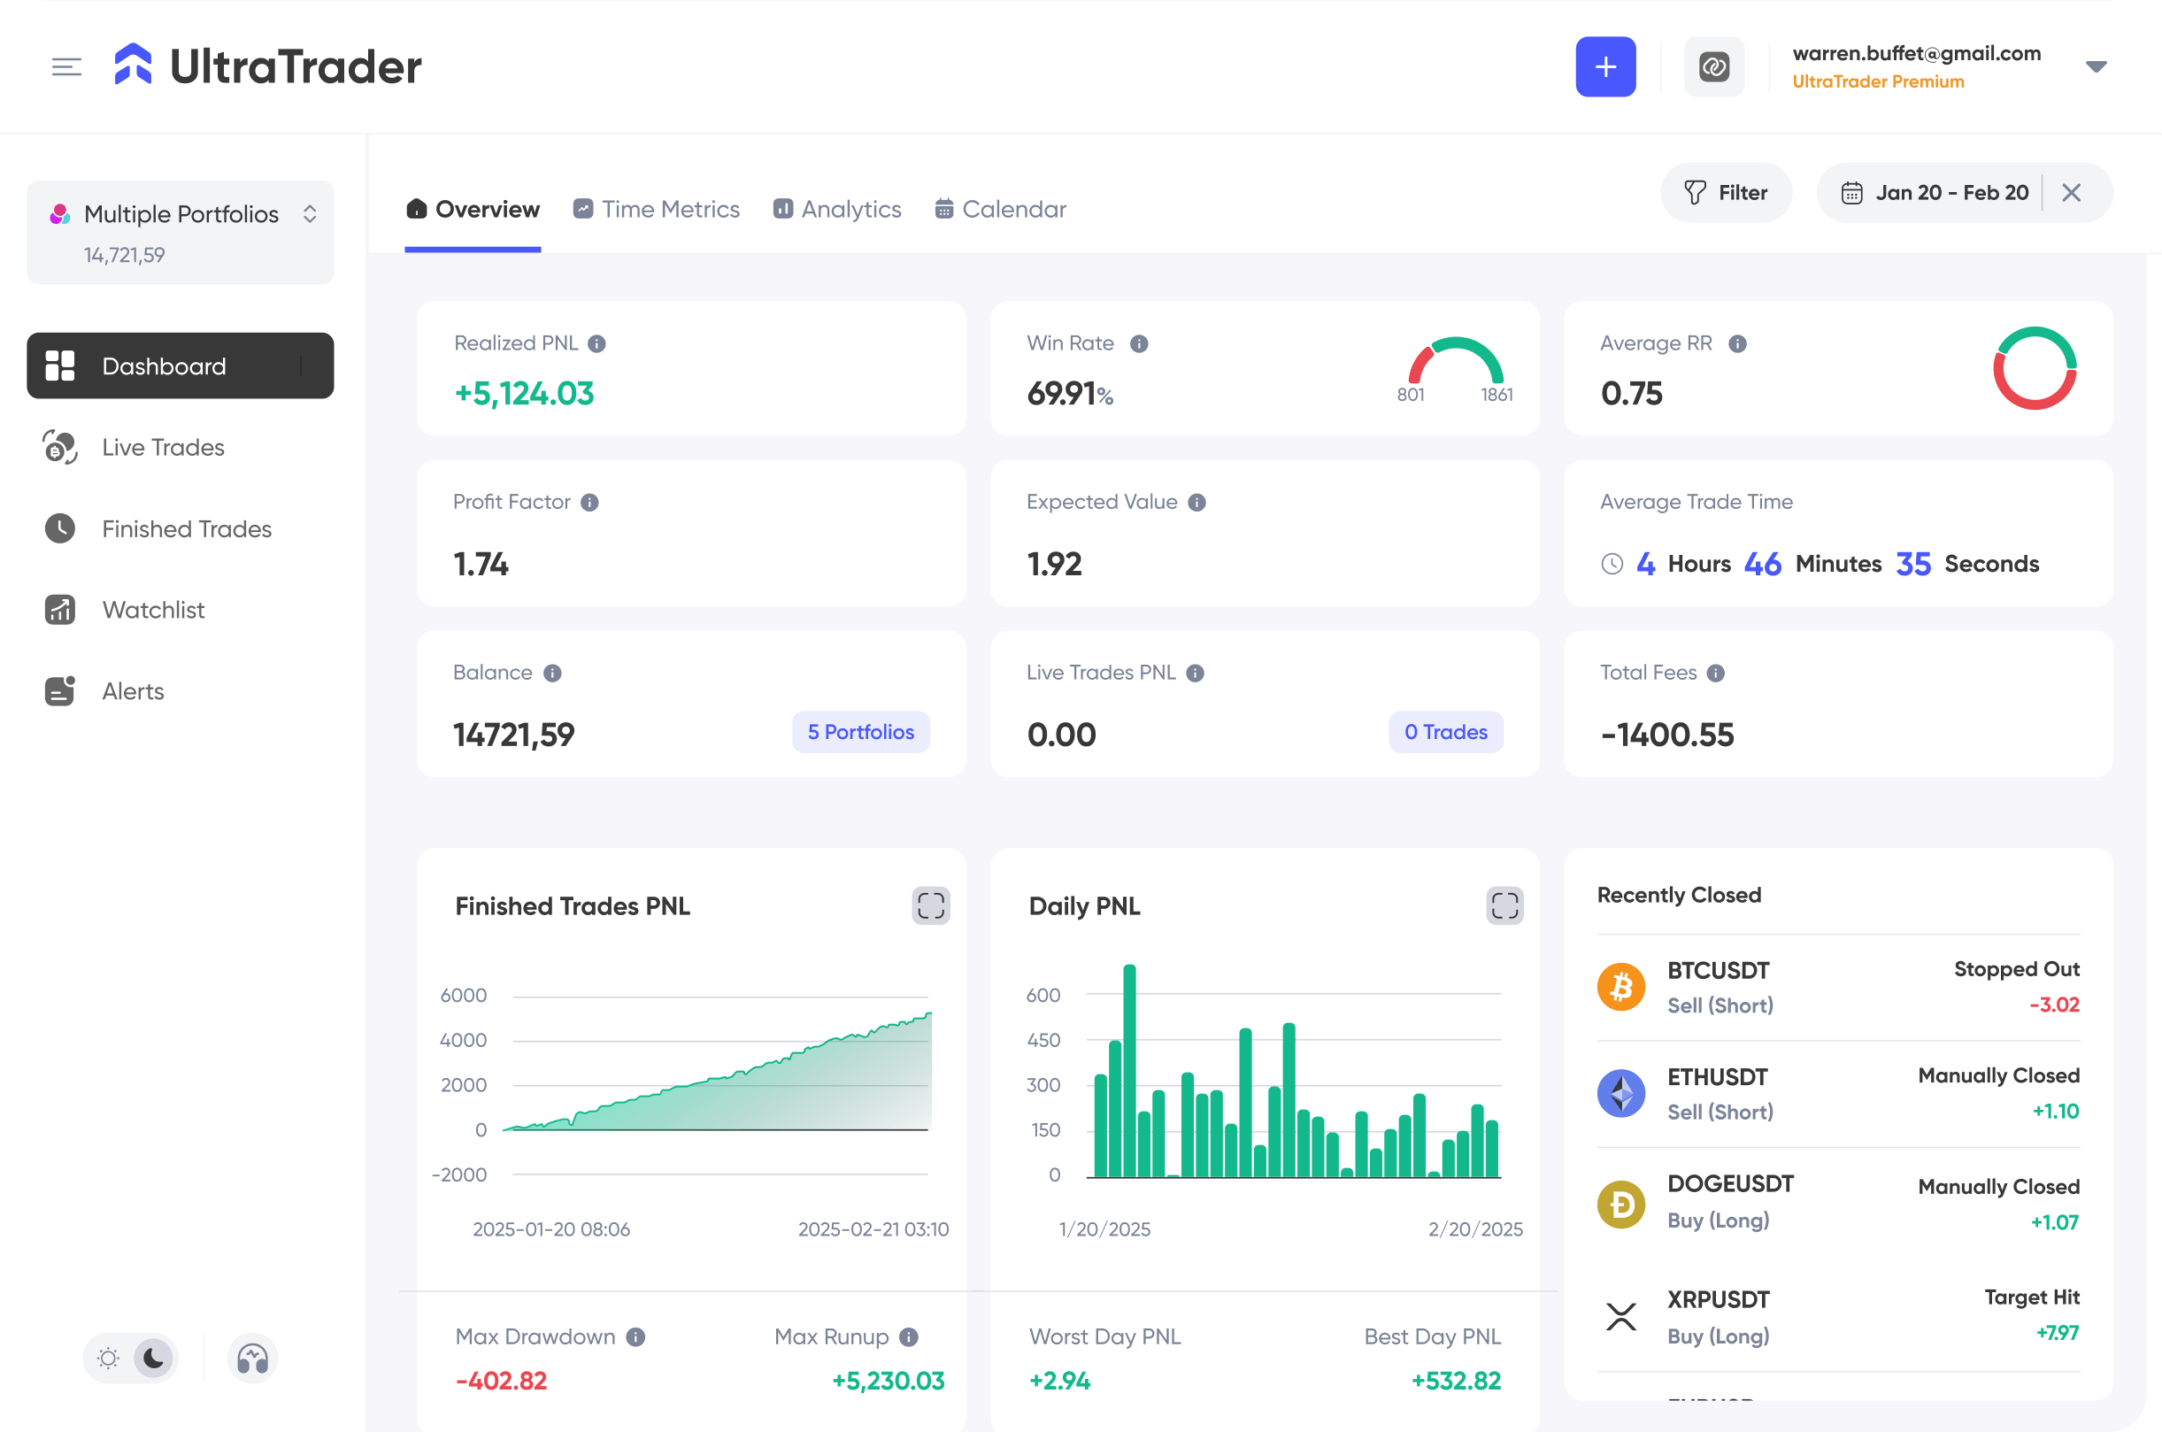The width and height of the screenshot is (2162, 1432).
Task: Switch to light mode sun toggle
Action: click(109, 1358)
